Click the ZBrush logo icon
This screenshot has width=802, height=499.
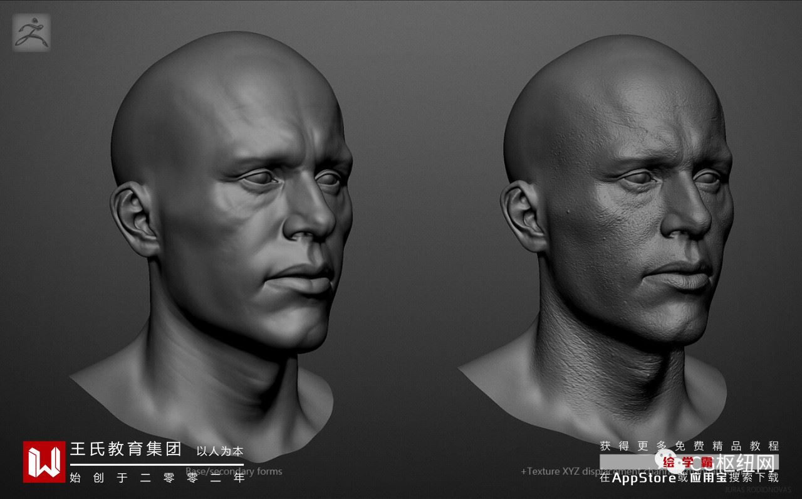pos(31,32)
